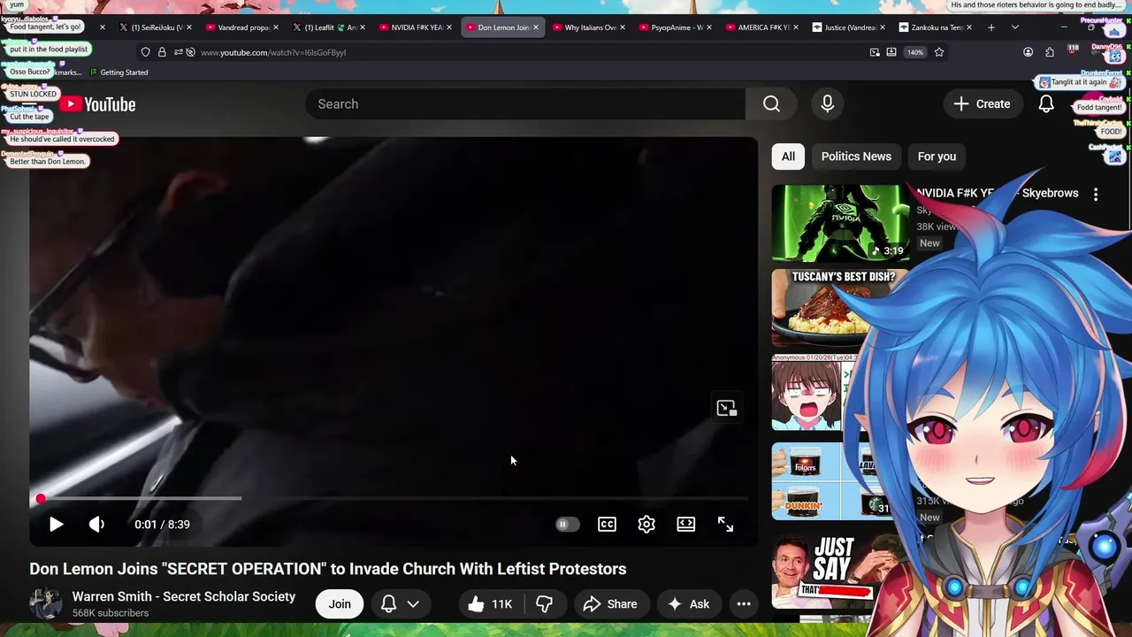The width and height of the screenshot is (1132, 637).
Task: Click the Create button
Action: coord(982,104)
